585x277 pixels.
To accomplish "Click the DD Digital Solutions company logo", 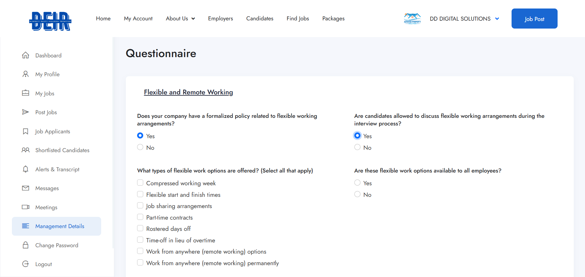I will click(x=412, y=19).
